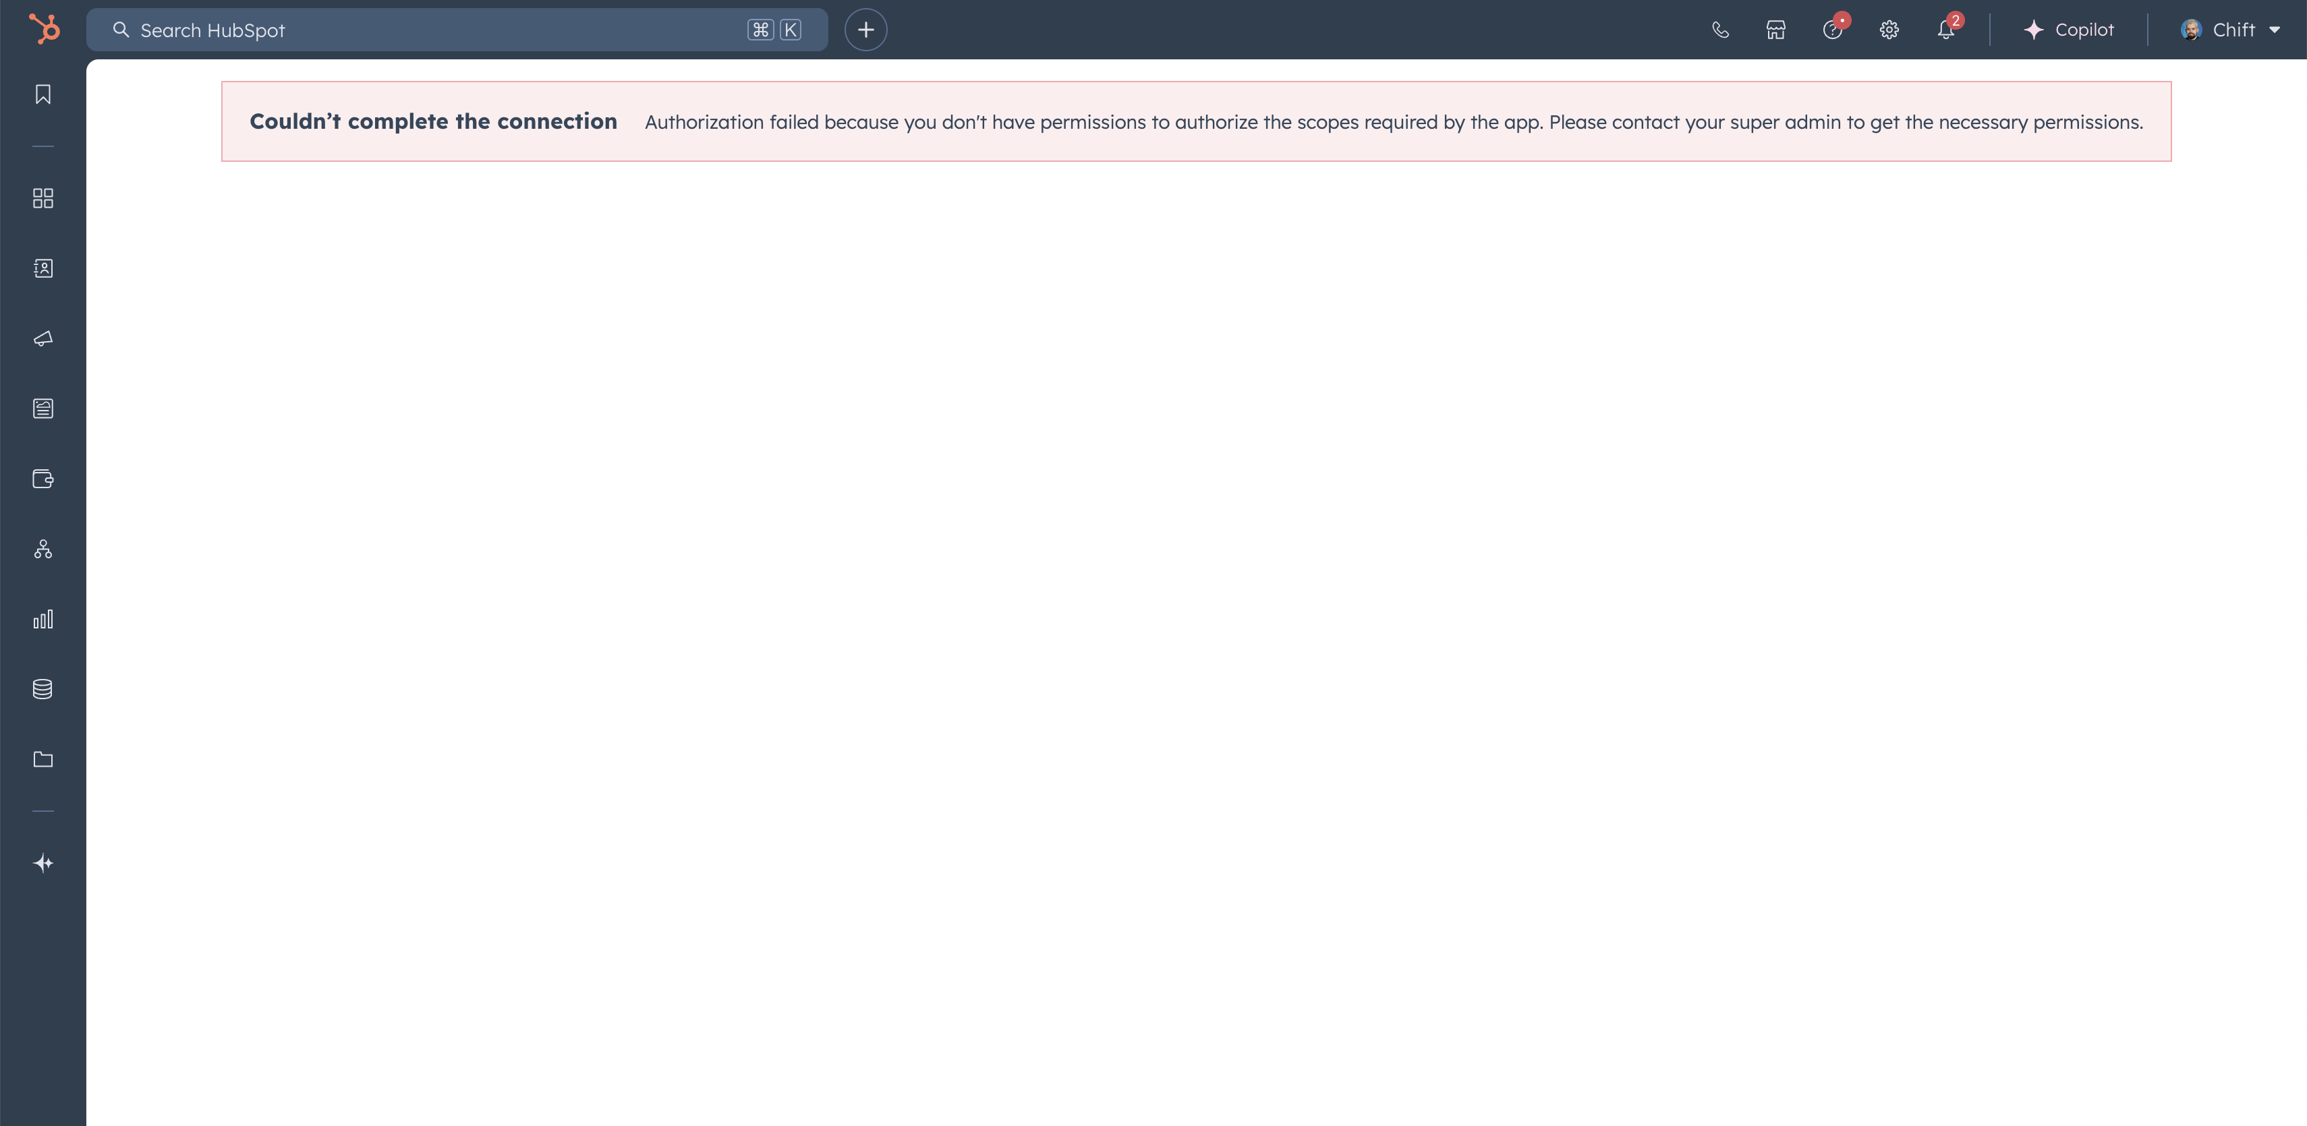Viewport: 2307px width, 1126px height.
Task: Open the Bookmarks sidebar icon
Action: point(43,95)
